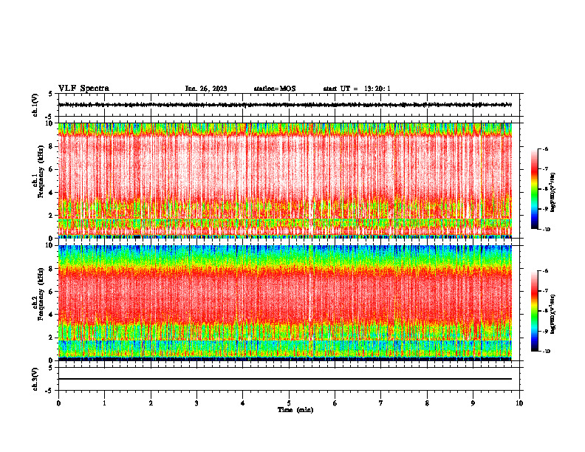Screen dimensions: 585x452
Task: Click time axis tick label "8"
Action: [427, 403]
